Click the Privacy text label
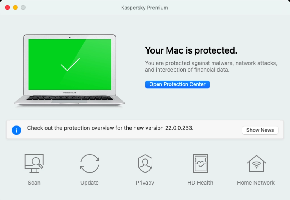This screenshot has height=200, width=290. click(x=145, y=183)
